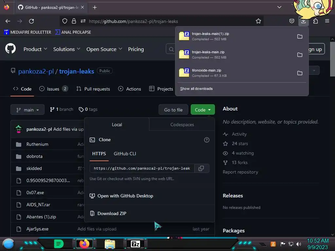The width and height of the screenshot is (335, 251).
Task: Open the Abantes (1).zip file
Action: coord(41,217)
